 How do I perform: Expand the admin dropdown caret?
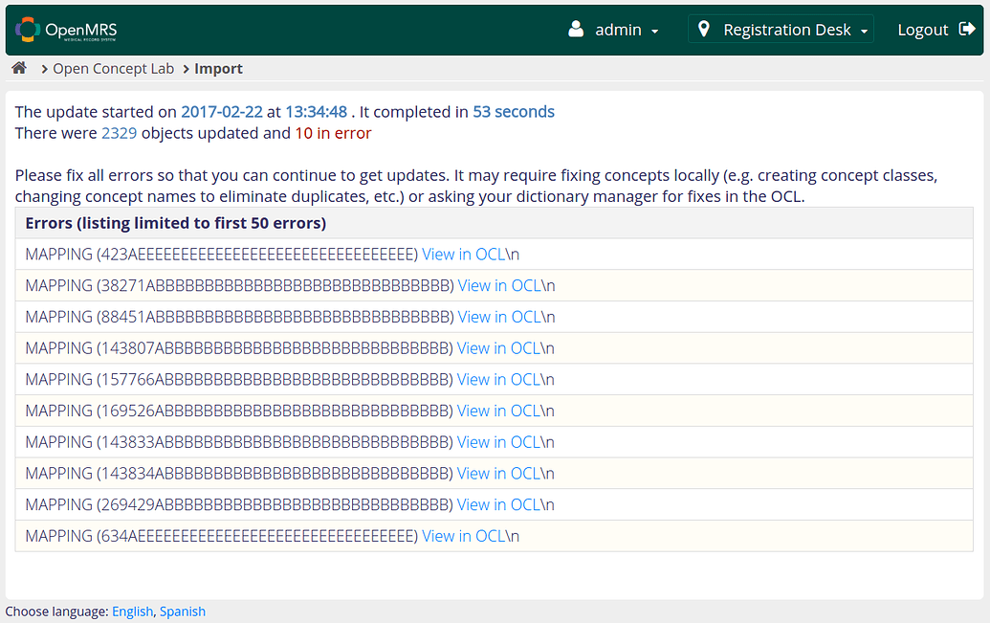(654, 31)
